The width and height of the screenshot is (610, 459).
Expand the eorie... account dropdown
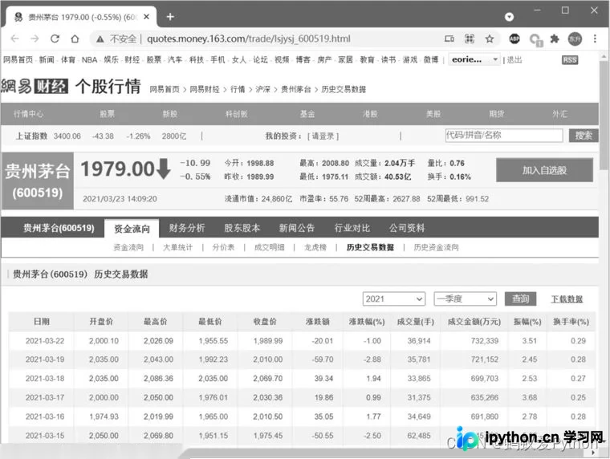[474, 59]
